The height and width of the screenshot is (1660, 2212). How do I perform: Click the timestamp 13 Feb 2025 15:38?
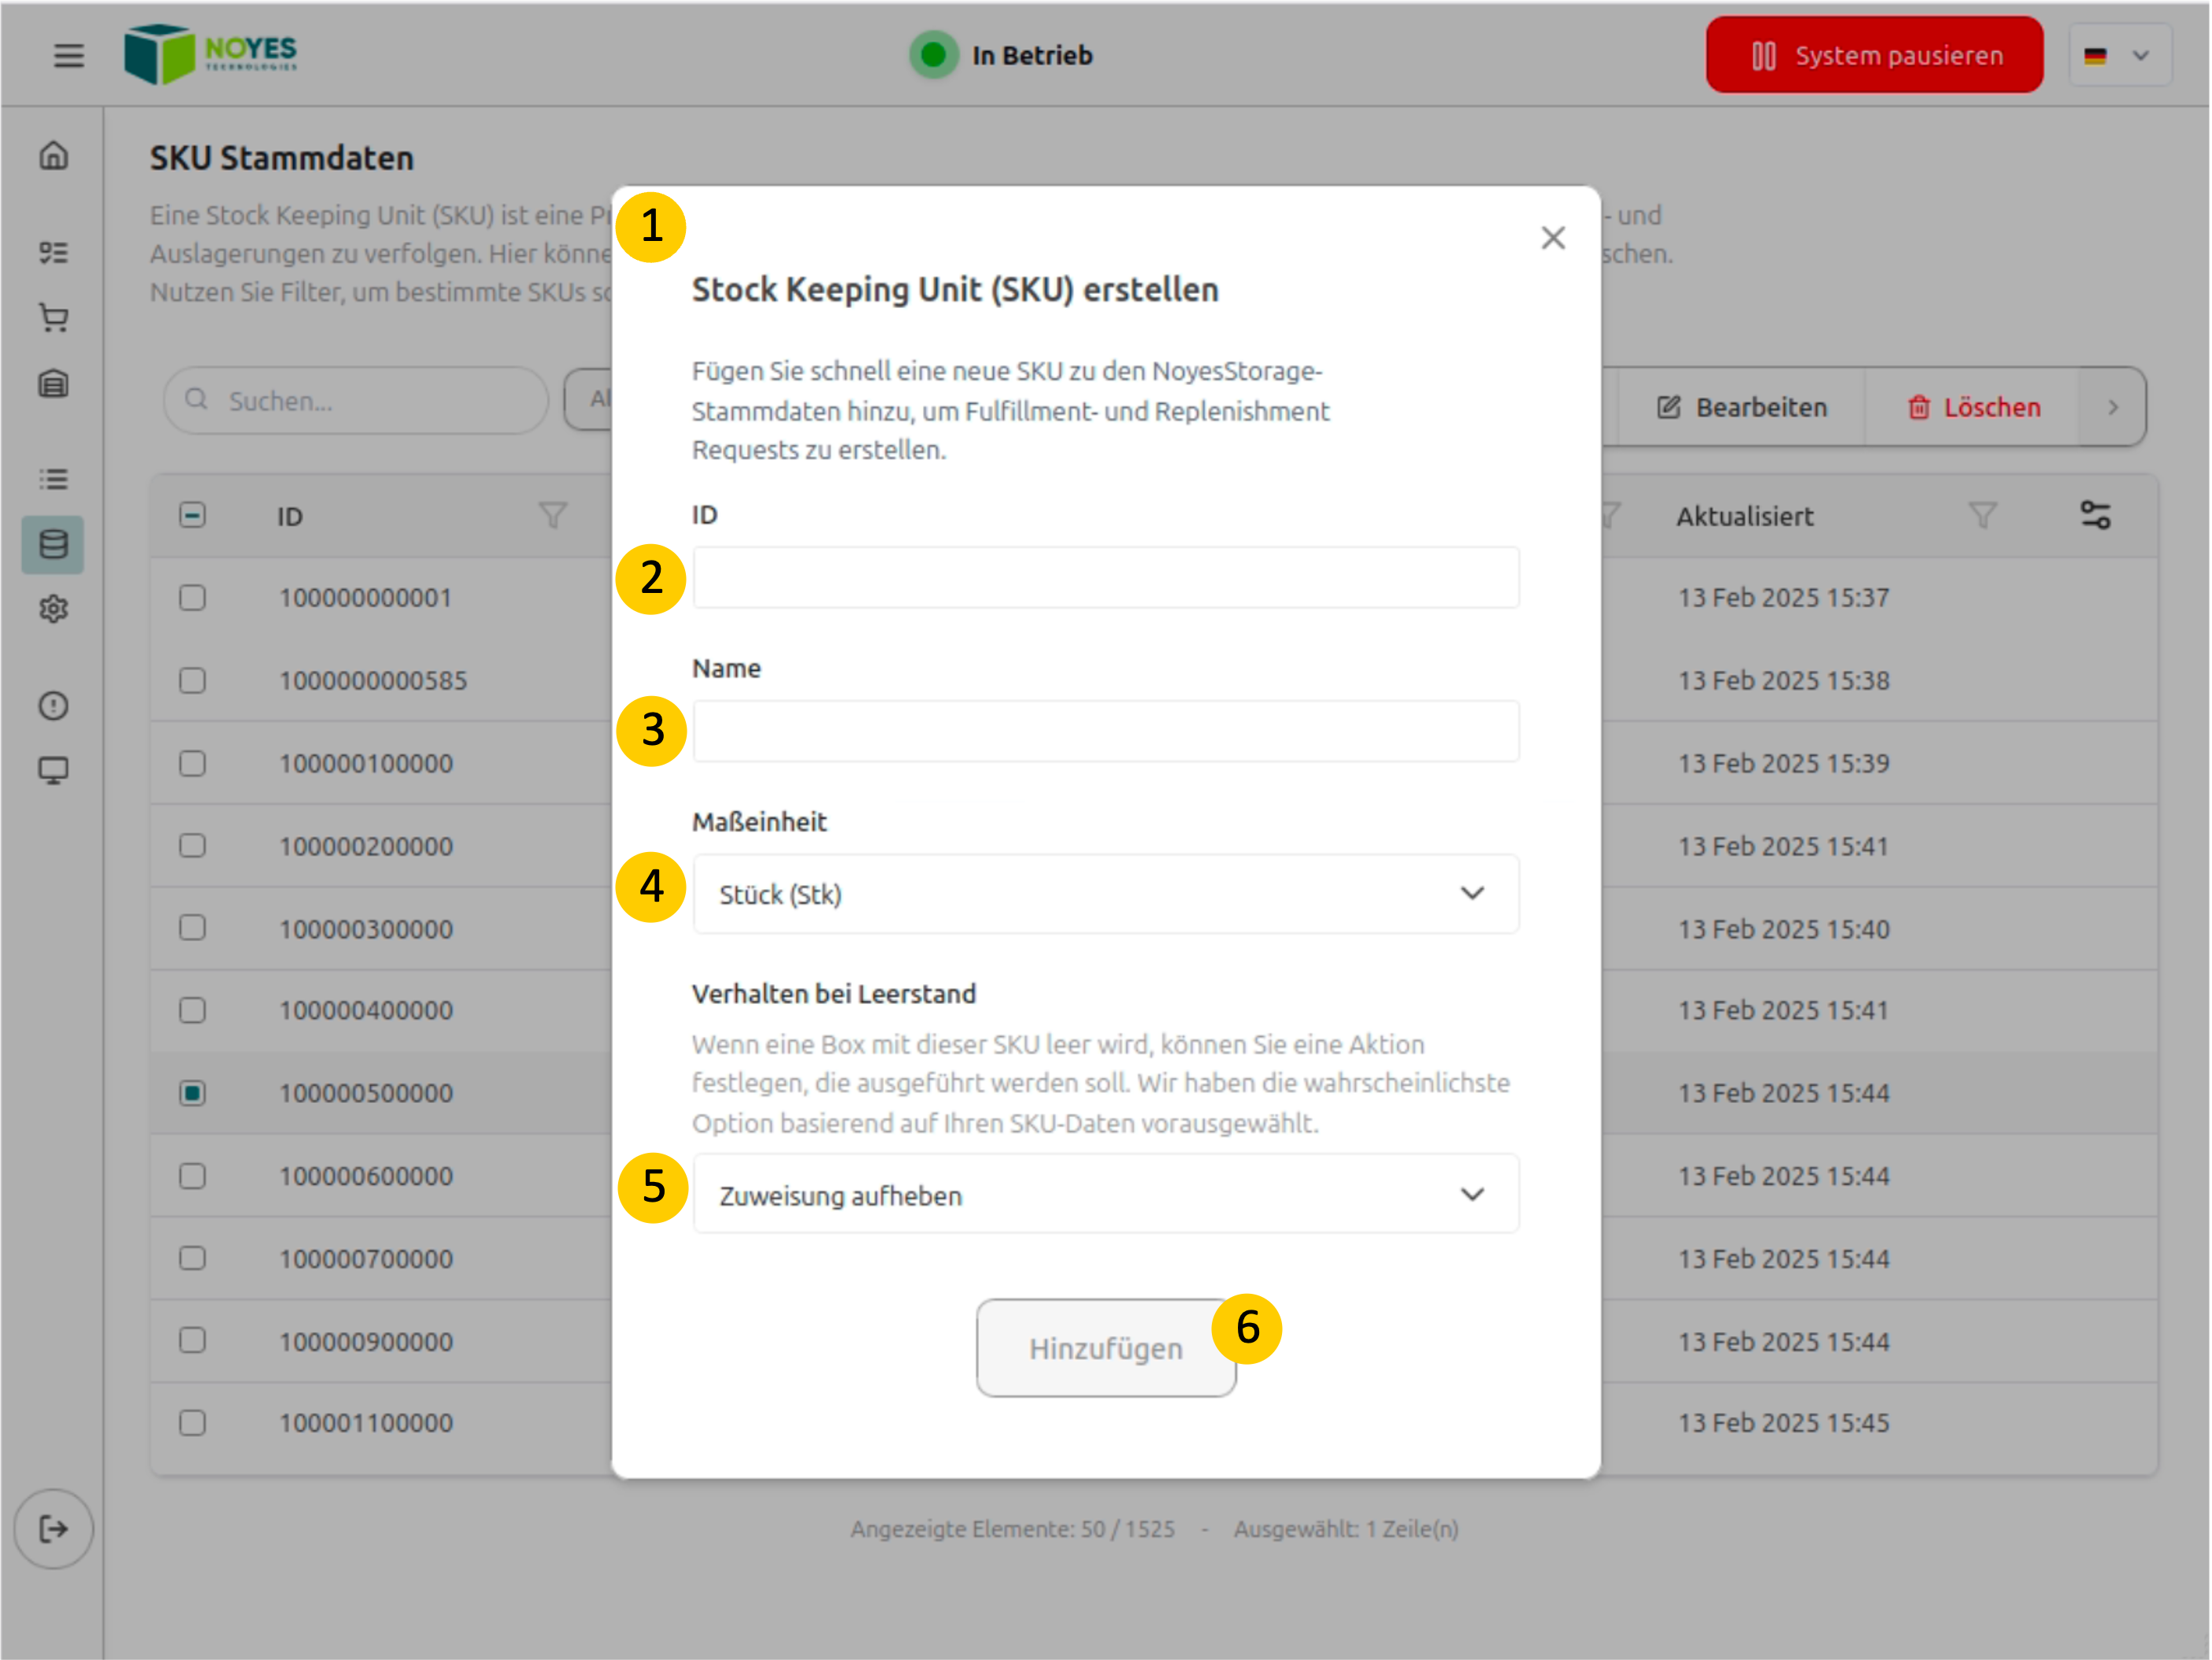coord(1784,681)
